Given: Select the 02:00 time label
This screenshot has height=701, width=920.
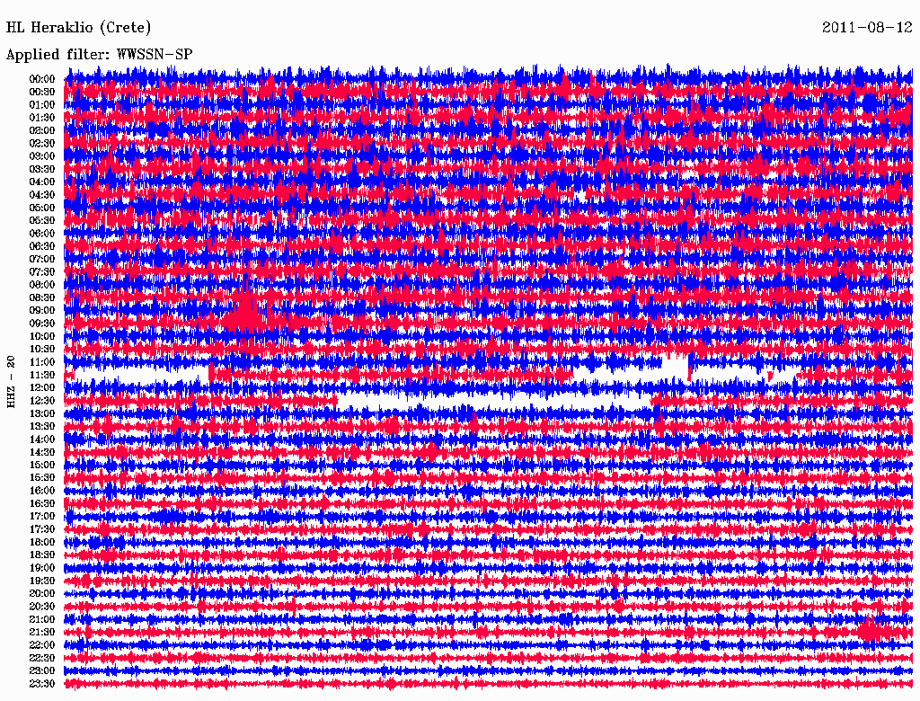Looking at the screenshot, I should click(42, 130).
